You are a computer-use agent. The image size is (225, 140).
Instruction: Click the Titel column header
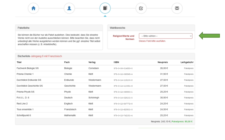tap(19, 62)
